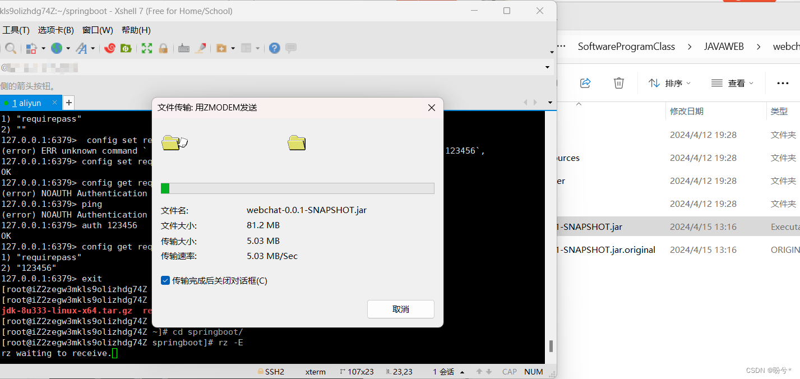Image resolution: width=800 pixels, height=379 pixels.
Task: Click the more options ellipsis in Explorer toolbar
Action: click(x=783, y=83)
